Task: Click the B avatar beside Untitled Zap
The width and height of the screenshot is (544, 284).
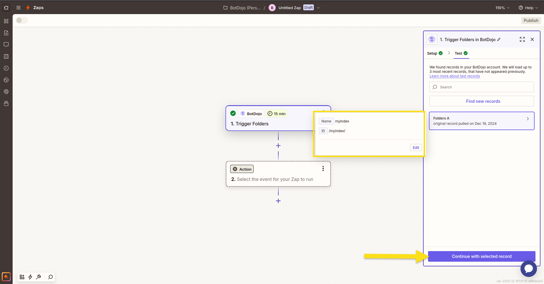Action: point(272,8)
